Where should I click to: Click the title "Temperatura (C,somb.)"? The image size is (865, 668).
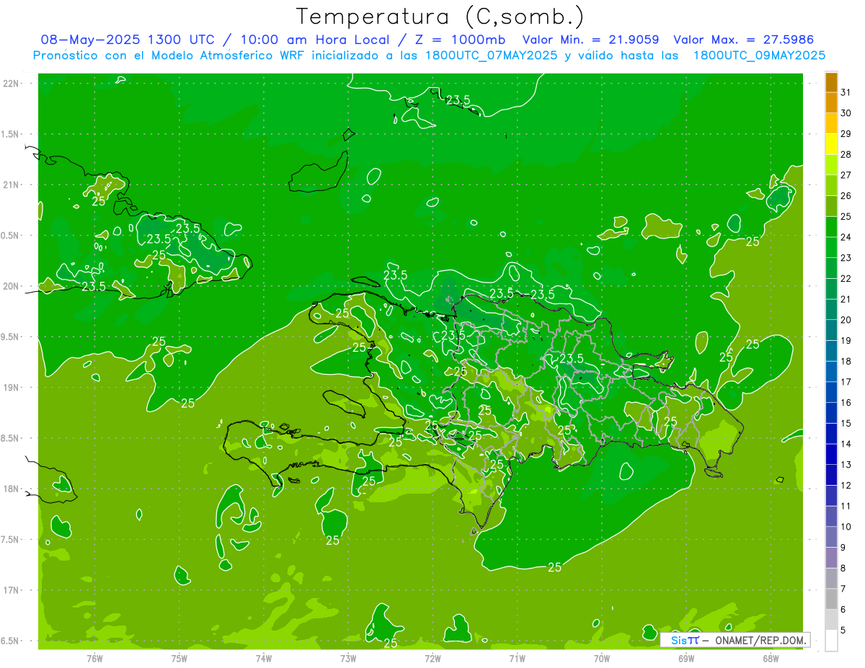coord(440,17)
